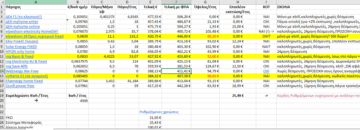Image resolution: width=360 pixels, height=130 pixels.
Task: Open volterra V1 (σε αναμονή) link
Action: 27,76
